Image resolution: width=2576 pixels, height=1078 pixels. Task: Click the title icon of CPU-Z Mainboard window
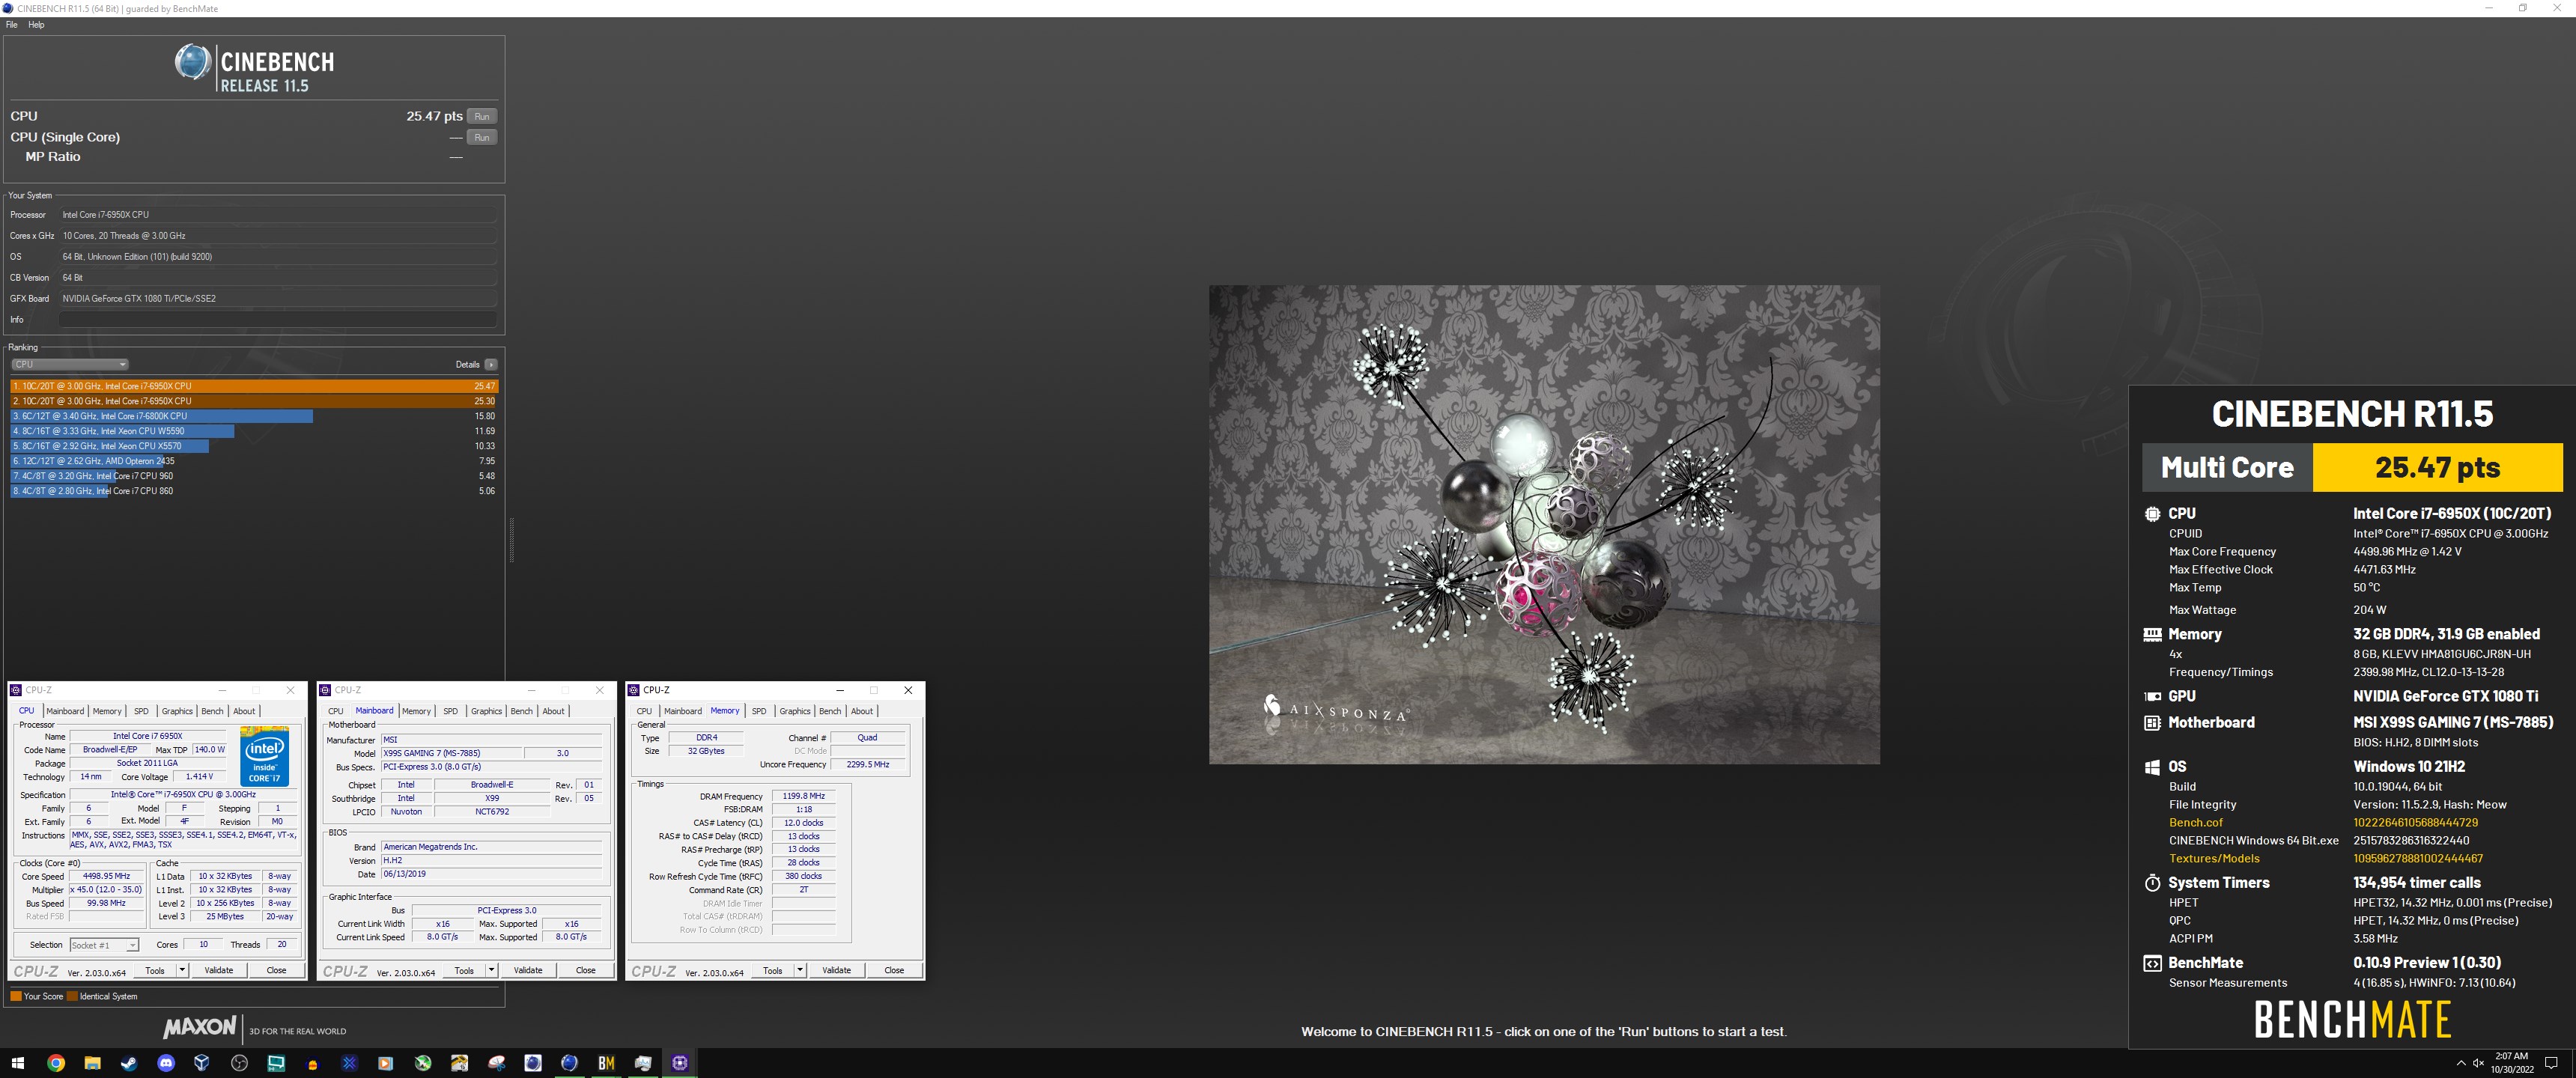point(325,690)
